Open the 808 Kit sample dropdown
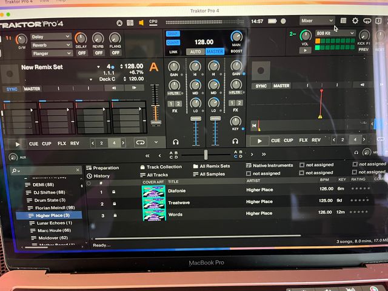Screen dimensions: 388x291 tap(335, 33)
